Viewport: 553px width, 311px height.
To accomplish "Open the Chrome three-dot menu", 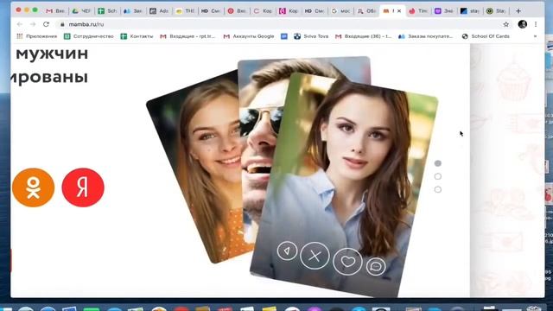I will [x=536, y=24].
